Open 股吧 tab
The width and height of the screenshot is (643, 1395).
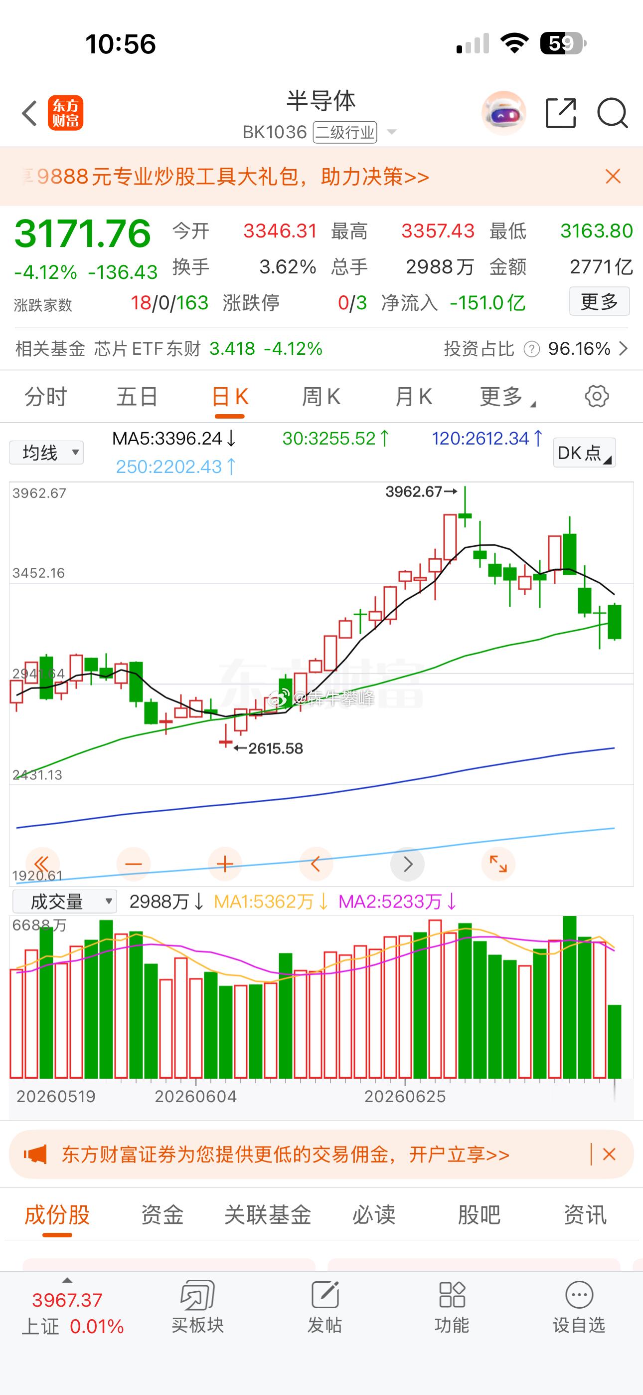479,1215
